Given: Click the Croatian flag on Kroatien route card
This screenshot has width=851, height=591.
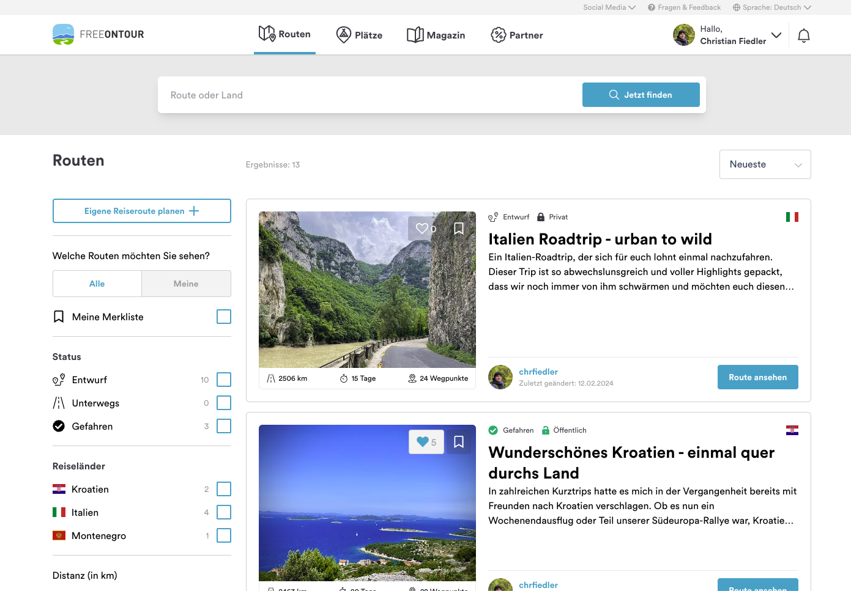Looking at the screenshot, I should 792,430.
